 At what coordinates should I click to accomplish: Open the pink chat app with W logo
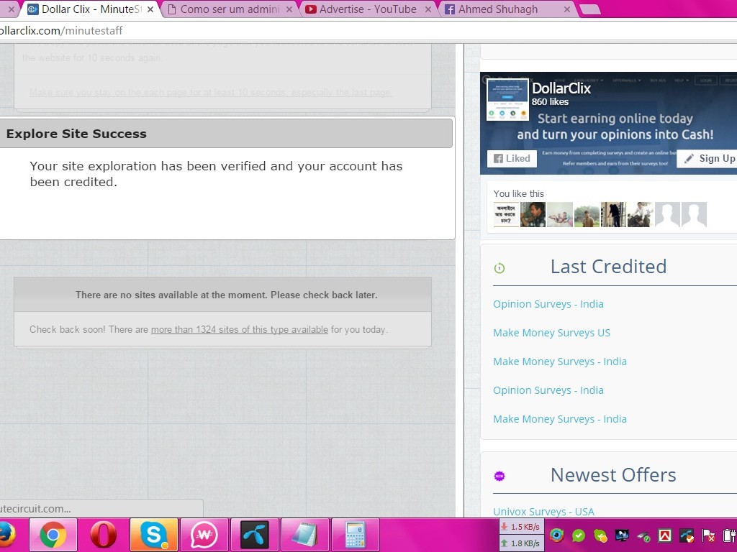[204, 535]
